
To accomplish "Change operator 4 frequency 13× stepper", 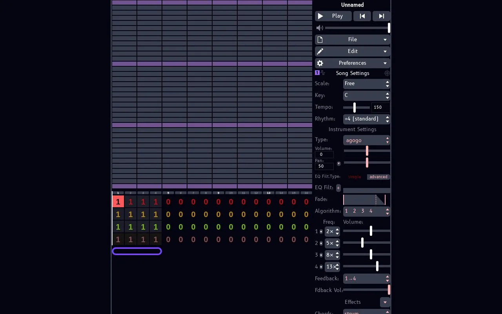I will pyautogui.click(x=332, y=267).
